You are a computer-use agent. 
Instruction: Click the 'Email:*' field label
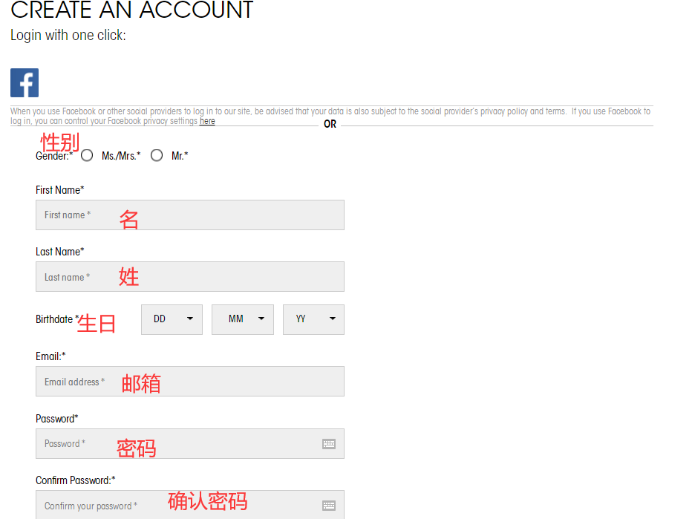50,356
